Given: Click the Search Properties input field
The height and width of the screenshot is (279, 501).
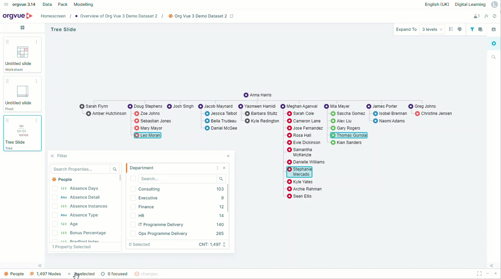Looking at the screenshot, I should pos(81,169).
